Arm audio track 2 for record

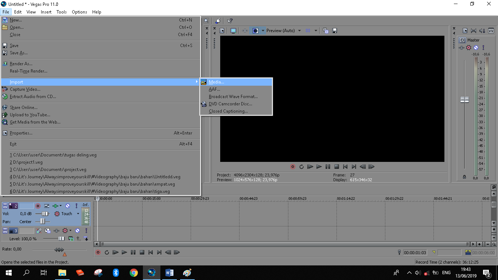tap(38, 206)
